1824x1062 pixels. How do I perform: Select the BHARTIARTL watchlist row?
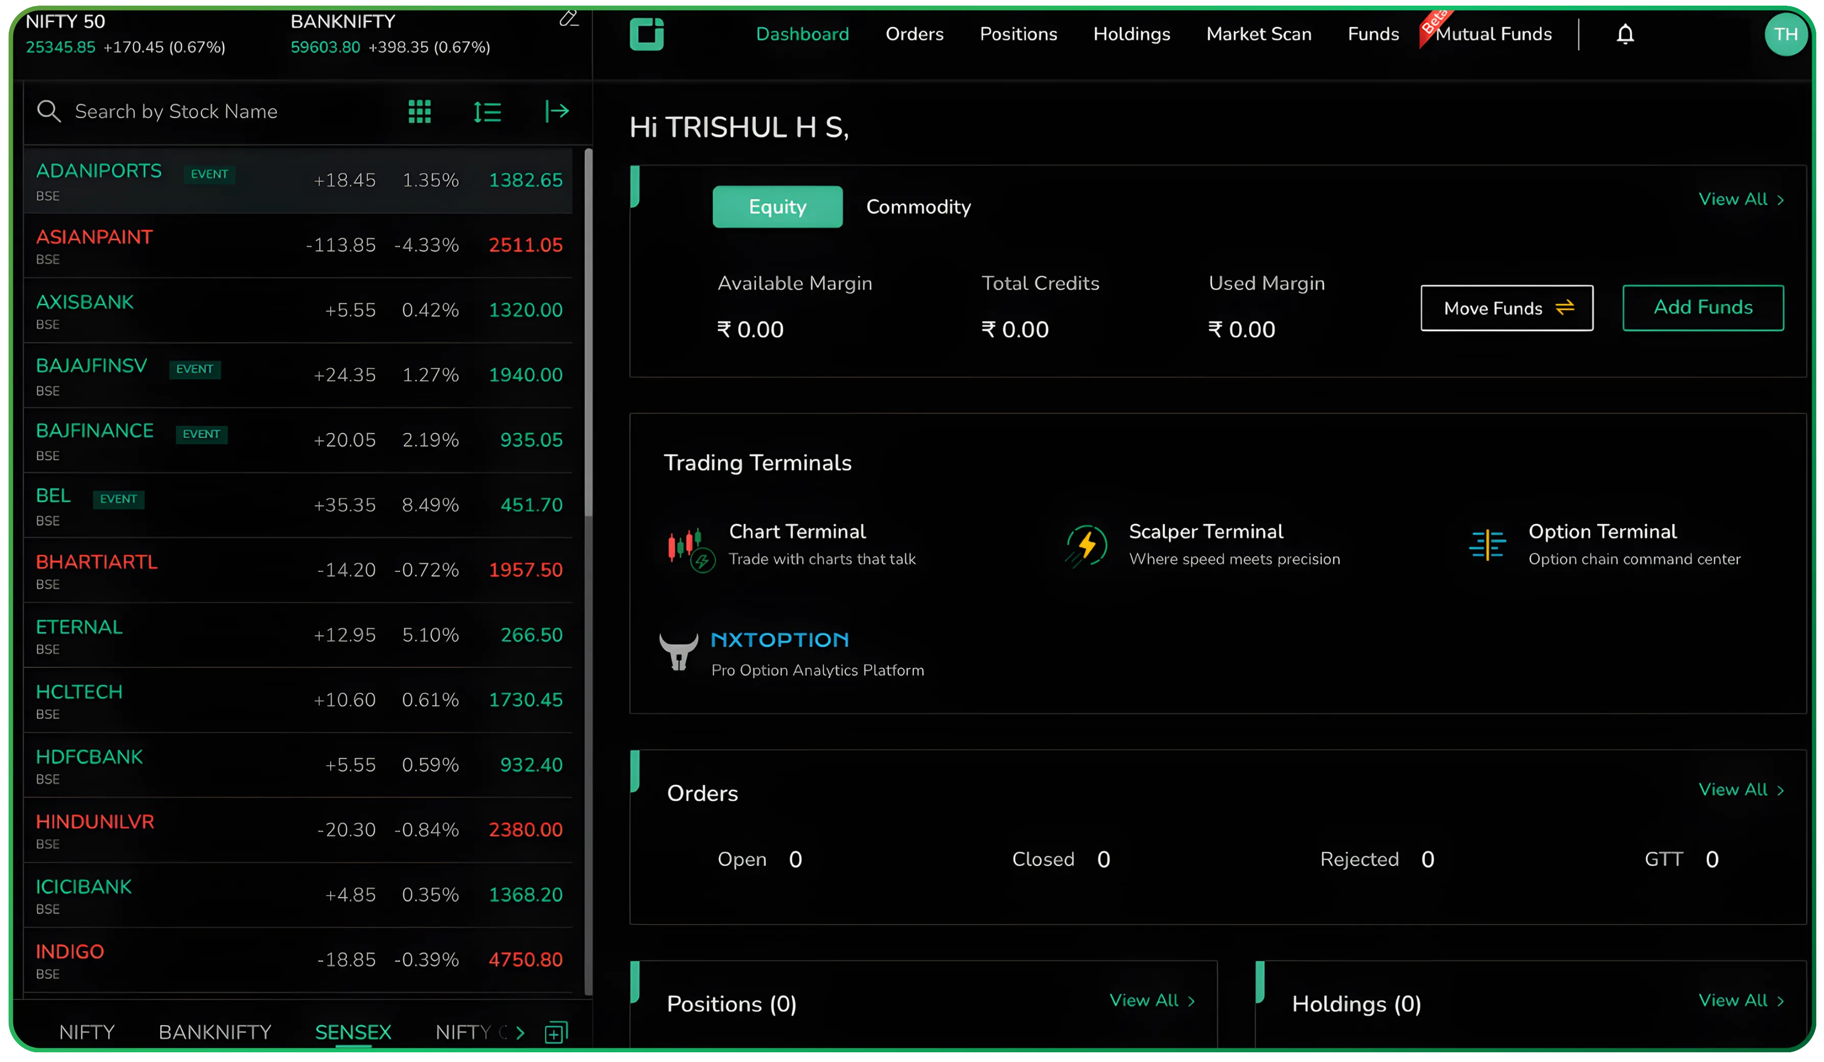298,571
